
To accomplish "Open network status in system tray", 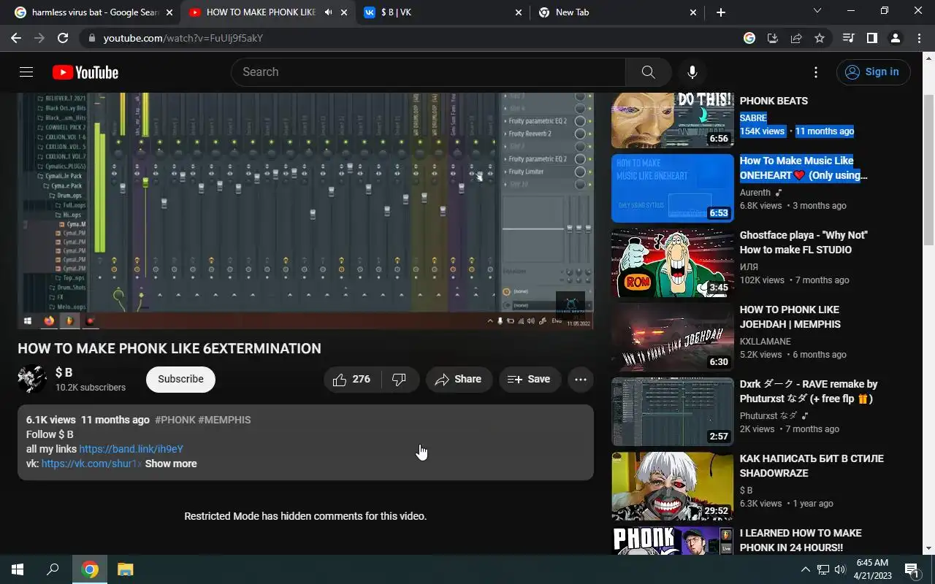I will [x=823, y=569].
